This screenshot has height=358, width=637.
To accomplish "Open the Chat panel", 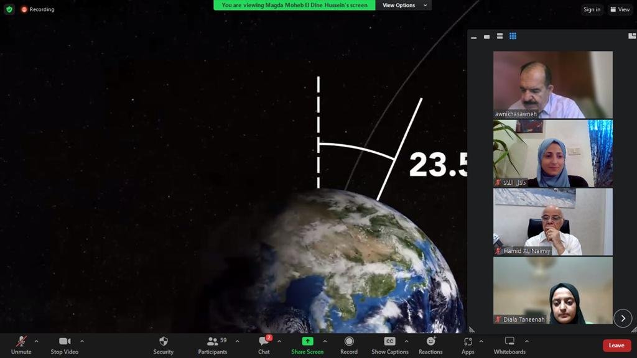I will (264, 346).
